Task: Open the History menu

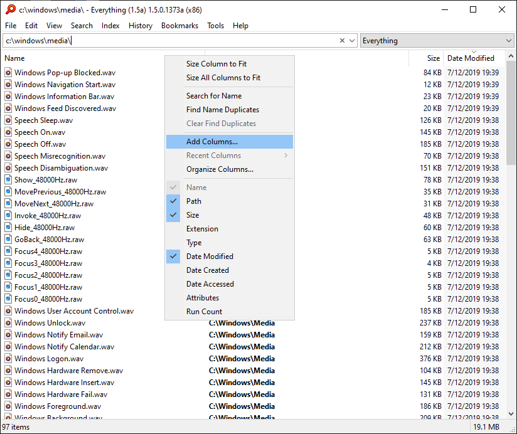Action: coord(141,26)
